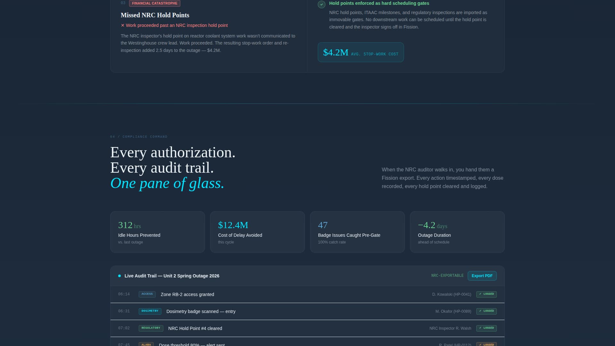This screenshot has height=346, width=615.
Task: Click the $12.4M Cost of Delay Avoided card
Action: tap(258, 232)
